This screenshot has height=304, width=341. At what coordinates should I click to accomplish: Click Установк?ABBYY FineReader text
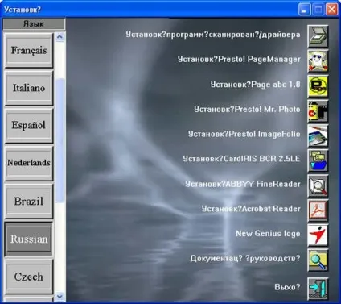pyautogui.click(x=243, y=184)
